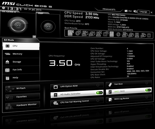This screenshot has height=129, width=155.
Task: Select the legacy USB floppy boot icon
Action: pyautogui.click(x=143, y=35)
